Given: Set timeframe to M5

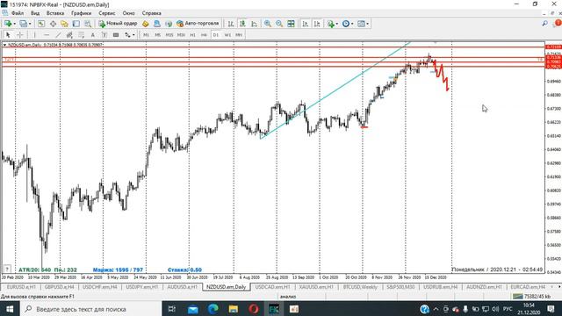Looking at the screenshot, I should click(x=157, y=35).
